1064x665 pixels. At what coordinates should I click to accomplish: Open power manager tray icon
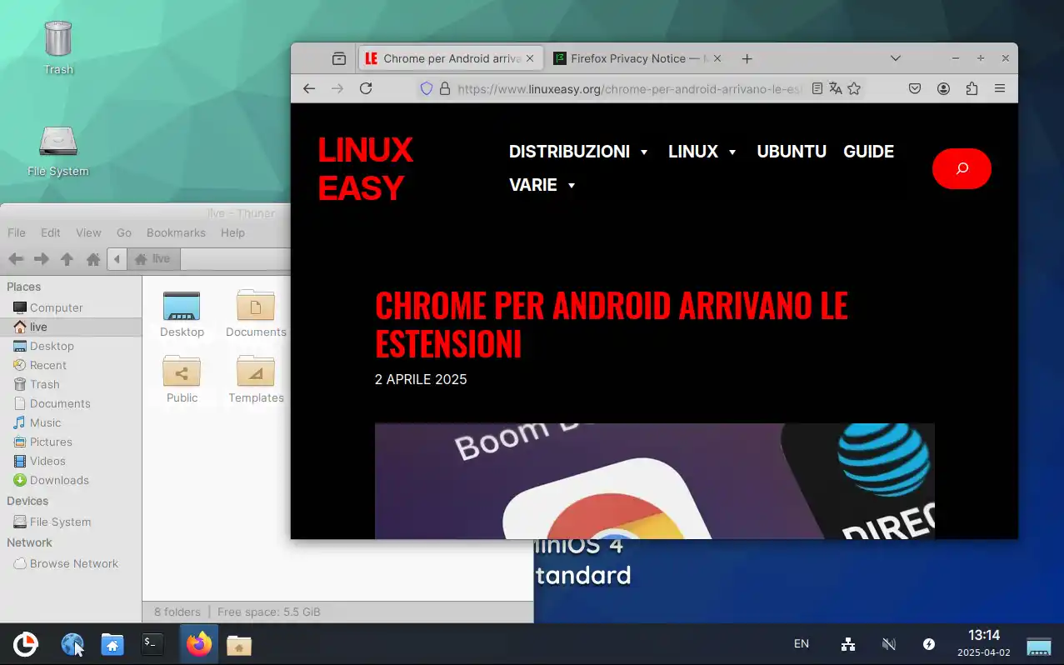[929, 644]
